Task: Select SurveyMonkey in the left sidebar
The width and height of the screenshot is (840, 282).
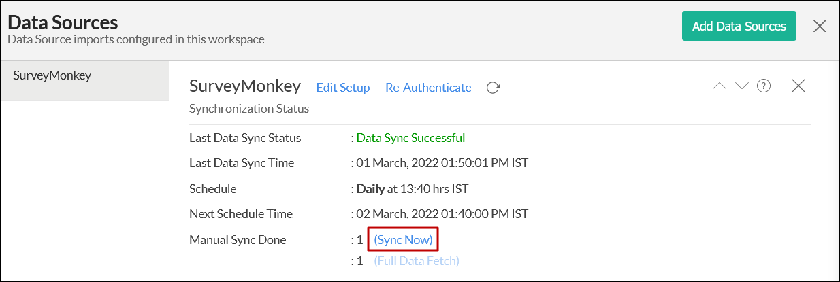Action: 52,75
